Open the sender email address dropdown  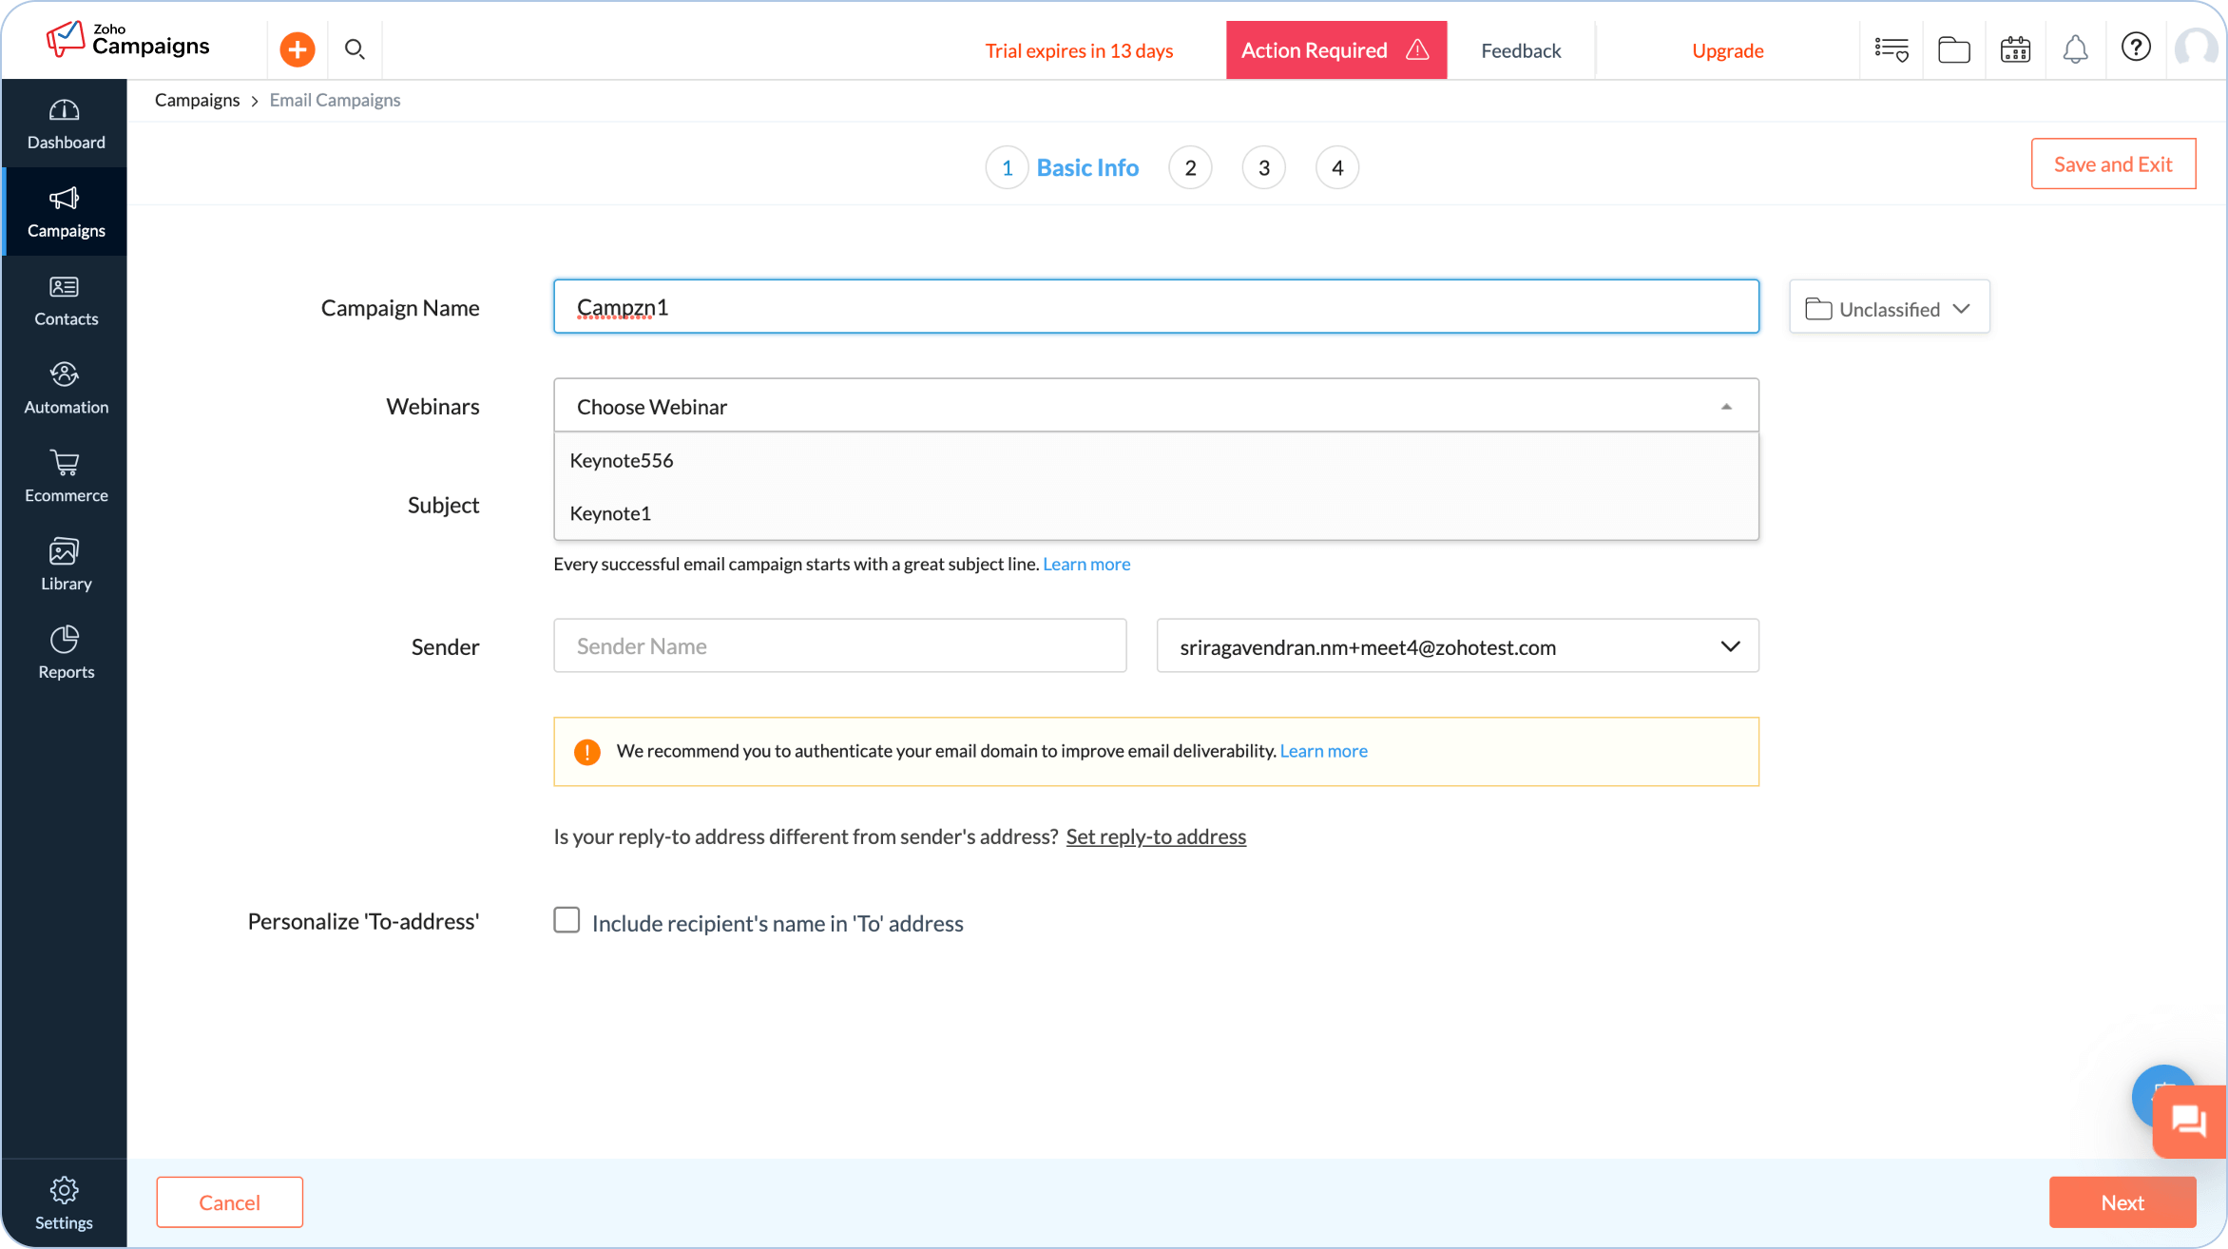1457,646
